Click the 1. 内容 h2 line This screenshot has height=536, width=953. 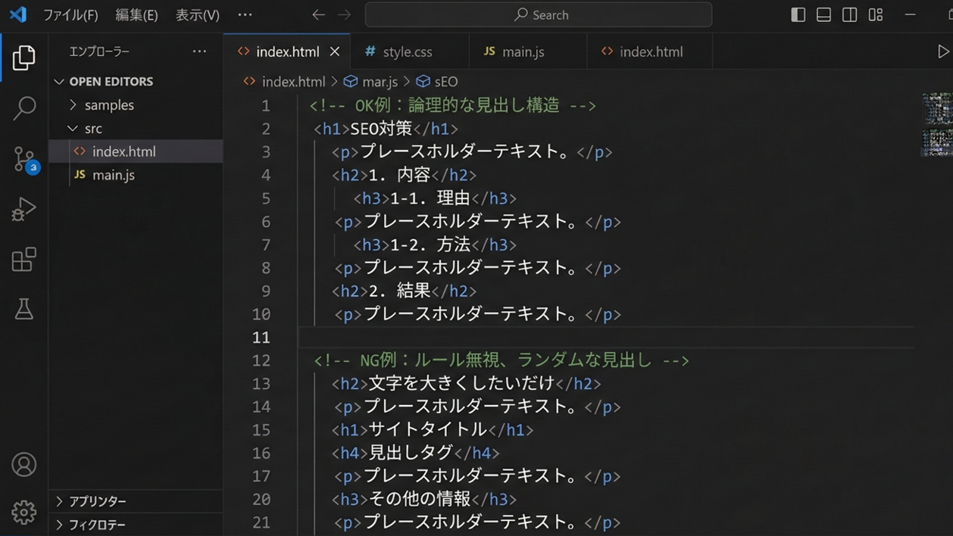coord(404,175)
